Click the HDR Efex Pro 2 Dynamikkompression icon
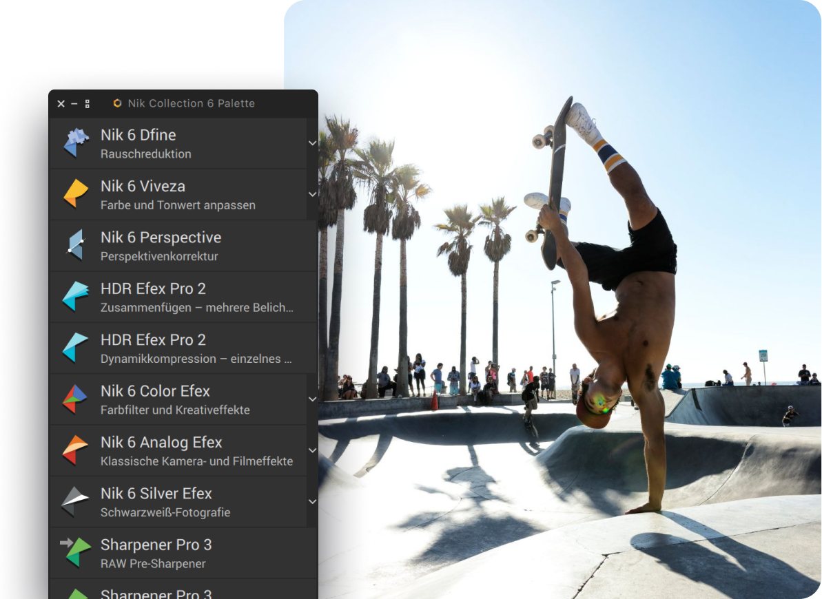The height and width of the screenshot is (599, 822). tap(76, 348)
